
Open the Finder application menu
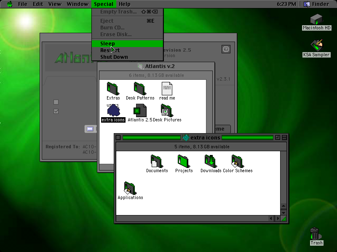316,4
